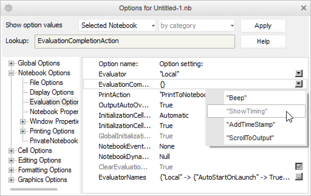Choose "Beep" from the popup menu
This screenshot has width=311, height=196.
pos(237,98)
